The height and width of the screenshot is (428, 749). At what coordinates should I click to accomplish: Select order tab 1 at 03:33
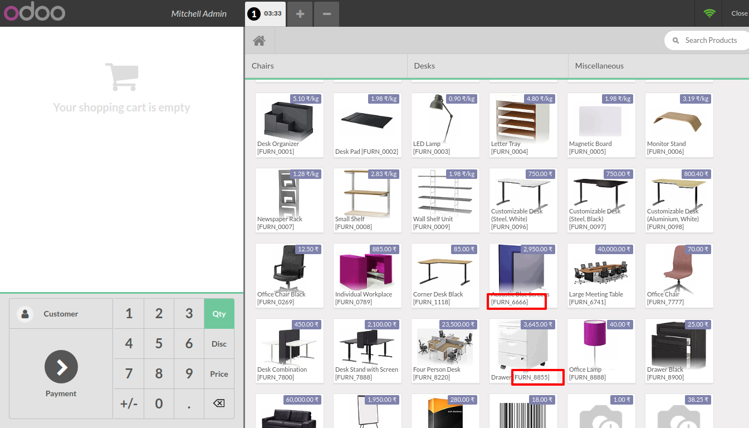(266, 13)
